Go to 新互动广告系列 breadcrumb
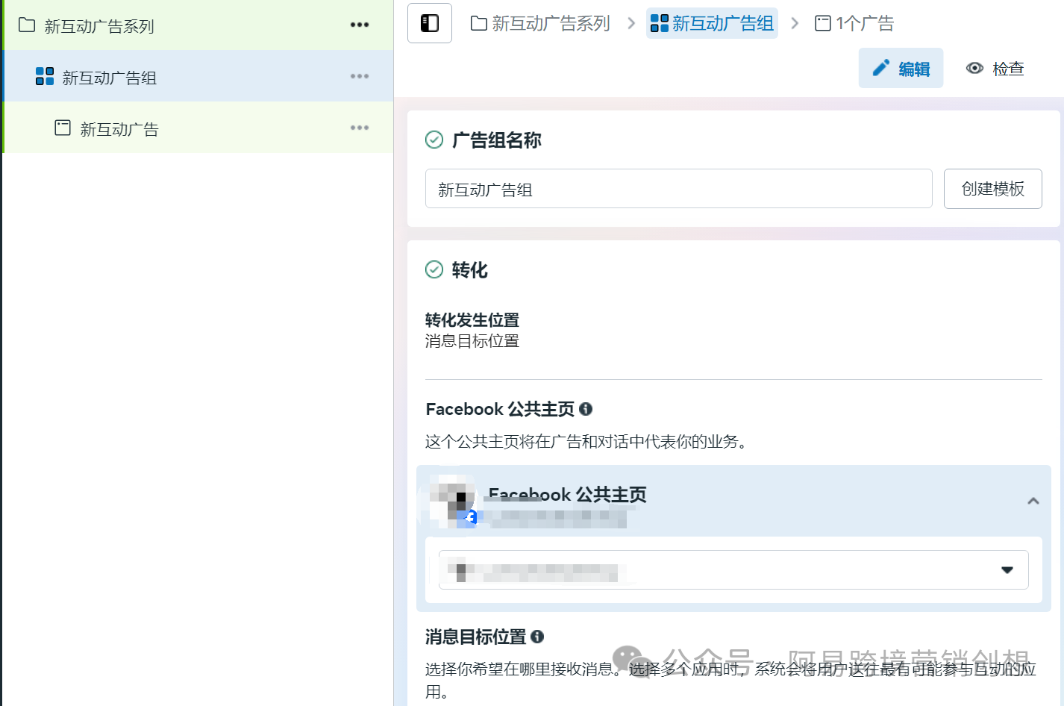 541,23
